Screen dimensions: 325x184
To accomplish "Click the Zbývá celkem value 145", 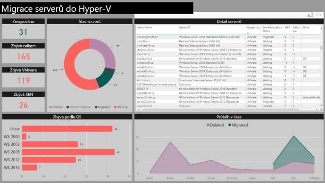I will [x=24, y=57].
